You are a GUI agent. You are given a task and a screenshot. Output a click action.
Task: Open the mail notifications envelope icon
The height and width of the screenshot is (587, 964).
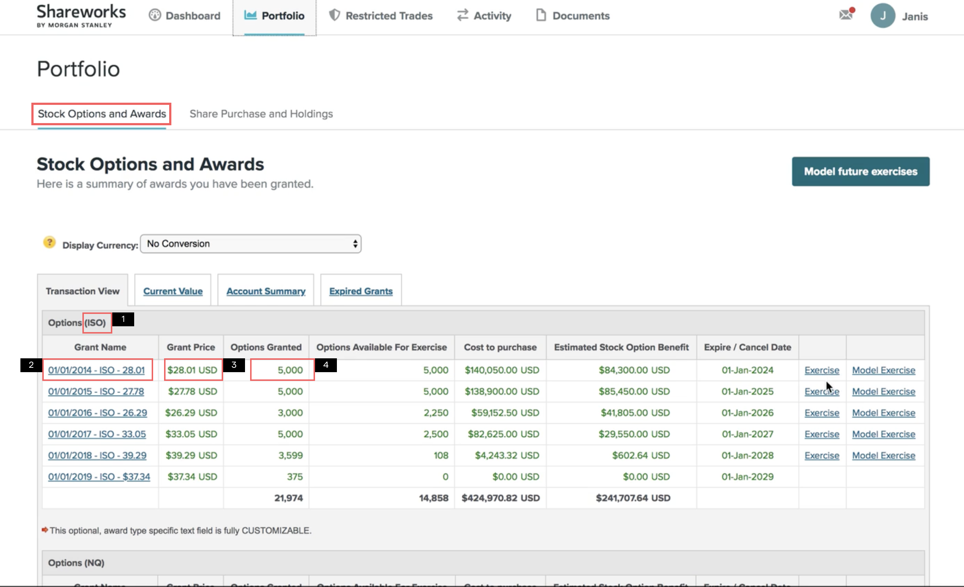coord(846,15)
